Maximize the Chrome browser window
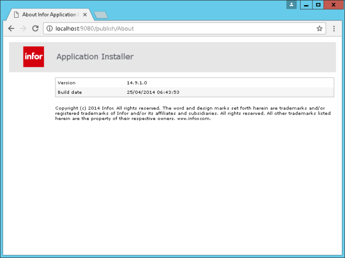The image size is (345, 258). [318, 5]
